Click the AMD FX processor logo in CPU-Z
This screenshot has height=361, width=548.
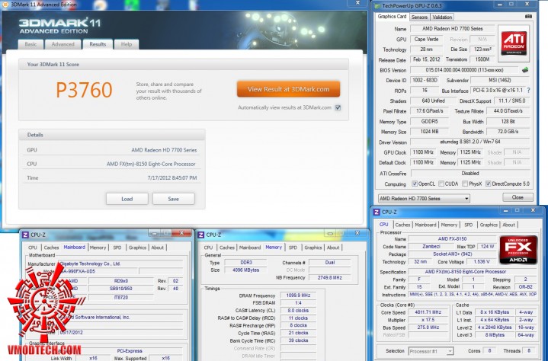(518, 250)
